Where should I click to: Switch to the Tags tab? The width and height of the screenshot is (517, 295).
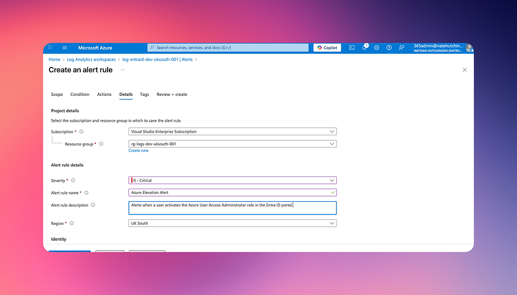[x=145, y=94]
